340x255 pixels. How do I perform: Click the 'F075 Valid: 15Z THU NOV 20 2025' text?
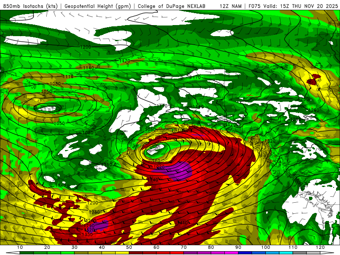click(293, 6)
